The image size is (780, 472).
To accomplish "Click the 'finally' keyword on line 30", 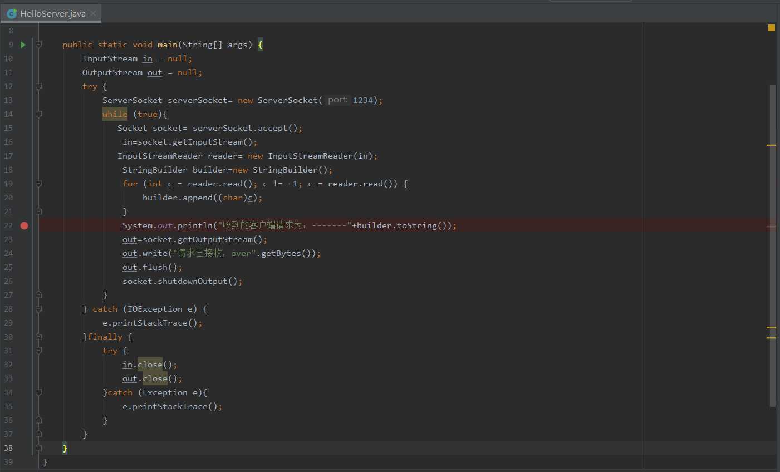I will 105,337.
